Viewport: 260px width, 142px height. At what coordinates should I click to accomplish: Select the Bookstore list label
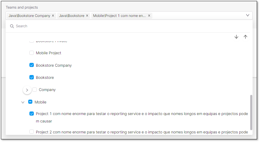[x=45, y=78]
